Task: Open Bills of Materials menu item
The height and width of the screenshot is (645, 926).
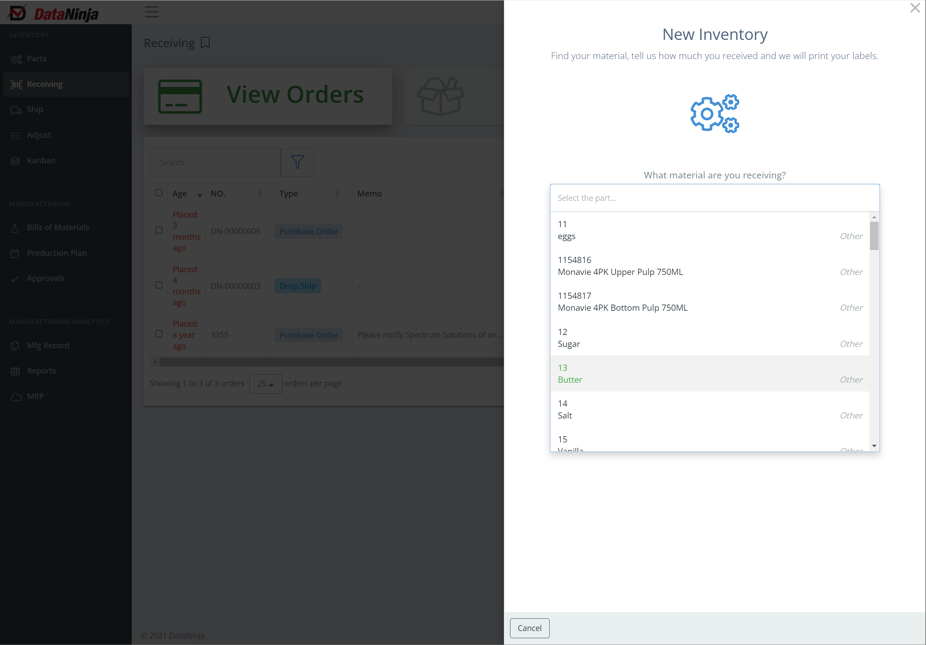Action: pyautogui.click(x=58, y=228)
